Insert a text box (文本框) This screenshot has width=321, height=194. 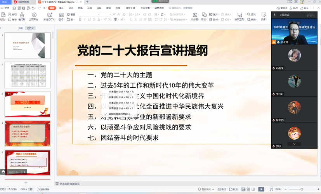[194, 16]
